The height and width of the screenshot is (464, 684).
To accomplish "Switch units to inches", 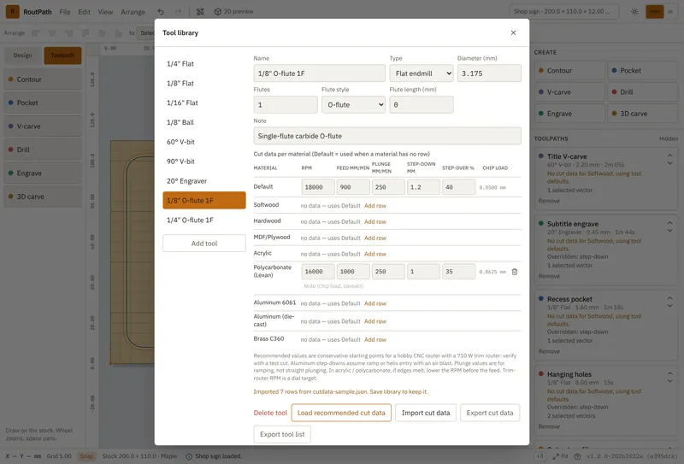I will [670, 12].
